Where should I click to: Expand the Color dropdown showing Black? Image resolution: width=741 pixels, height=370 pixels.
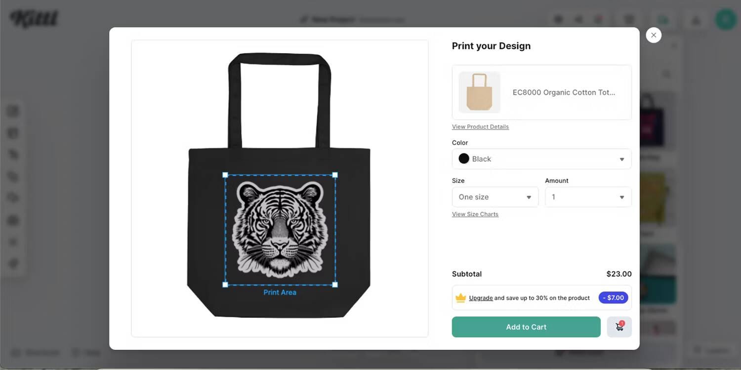541,159
